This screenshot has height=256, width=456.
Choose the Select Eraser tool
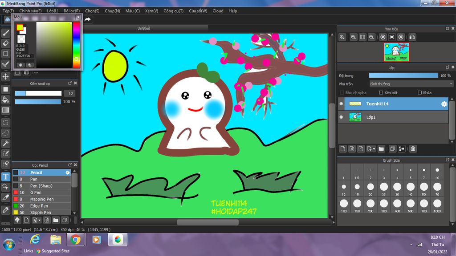(5, 164)
